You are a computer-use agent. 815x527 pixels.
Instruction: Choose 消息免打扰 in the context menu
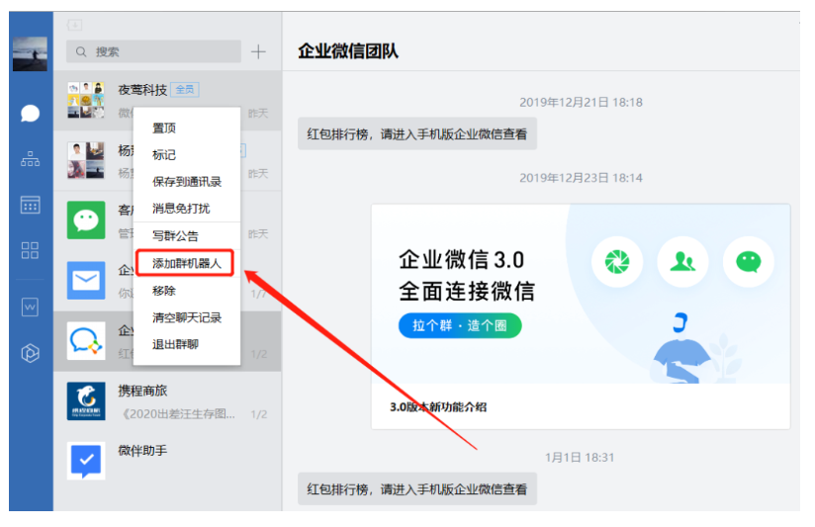[x=181, y=209]
